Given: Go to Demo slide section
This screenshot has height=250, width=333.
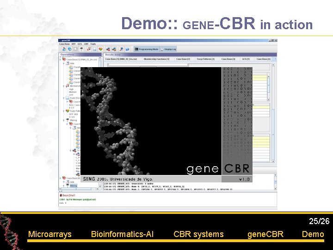Looking at the screenshot, I should tap(313, 234).
